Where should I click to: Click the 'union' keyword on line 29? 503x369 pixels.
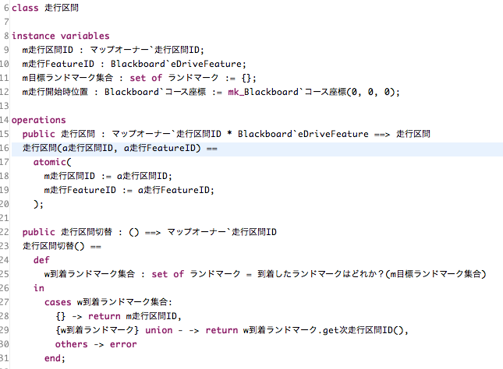159,330
